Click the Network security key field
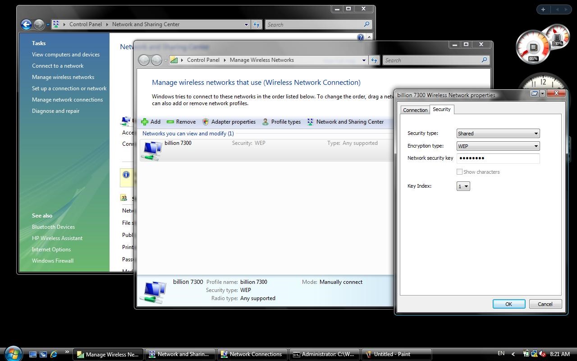This screenshot has height=361, width=577. 498,158
